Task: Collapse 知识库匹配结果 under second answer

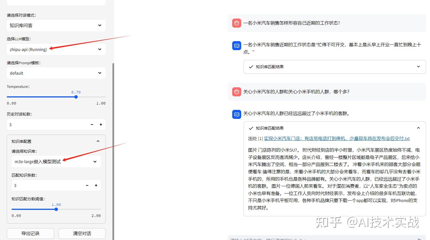Action: click(x=334, y=128)
